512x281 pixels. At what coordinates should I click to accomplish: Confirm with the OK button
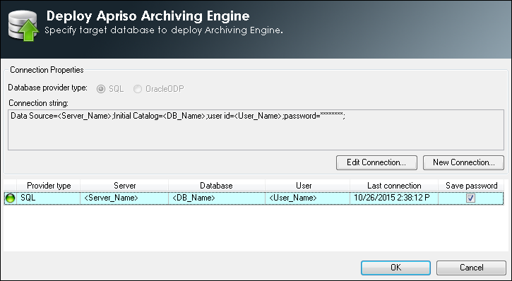pos(395,268)
